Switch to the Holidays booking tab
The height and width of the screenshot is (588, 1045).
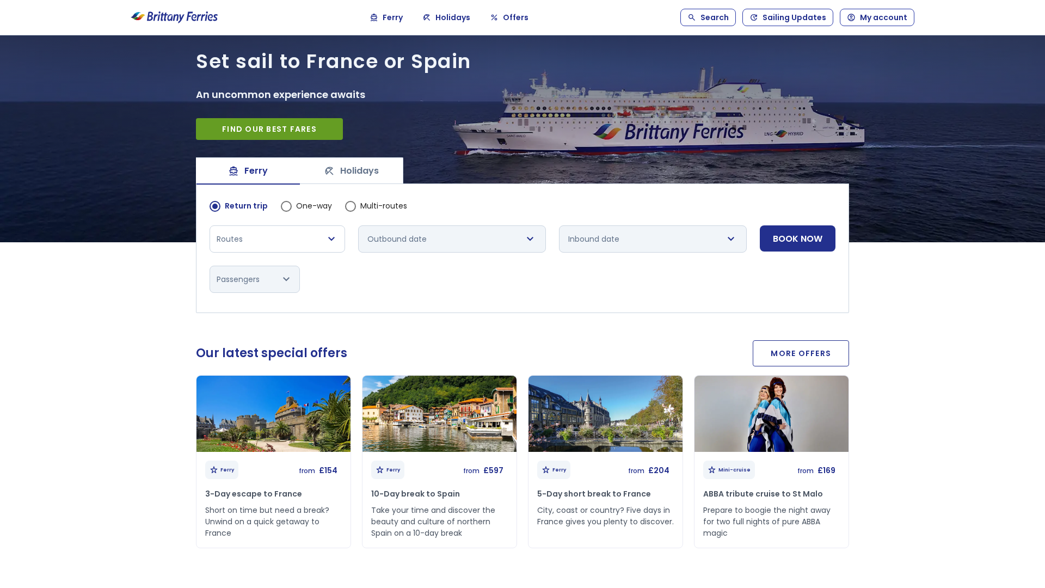352,171
